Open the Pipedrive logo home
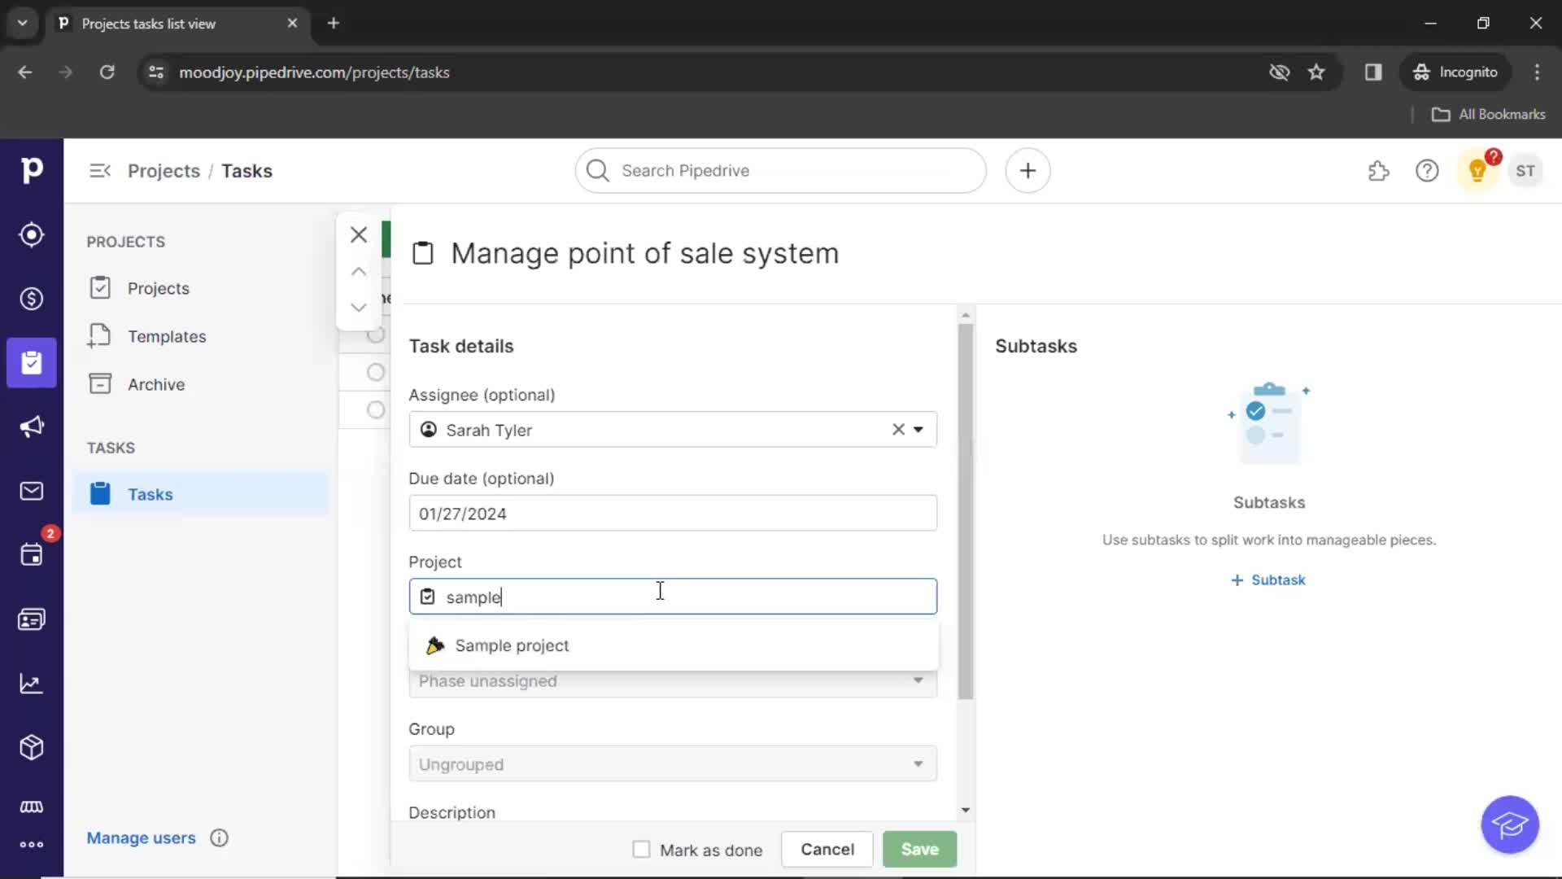The image size is (1562, 879). coord(32,170)
